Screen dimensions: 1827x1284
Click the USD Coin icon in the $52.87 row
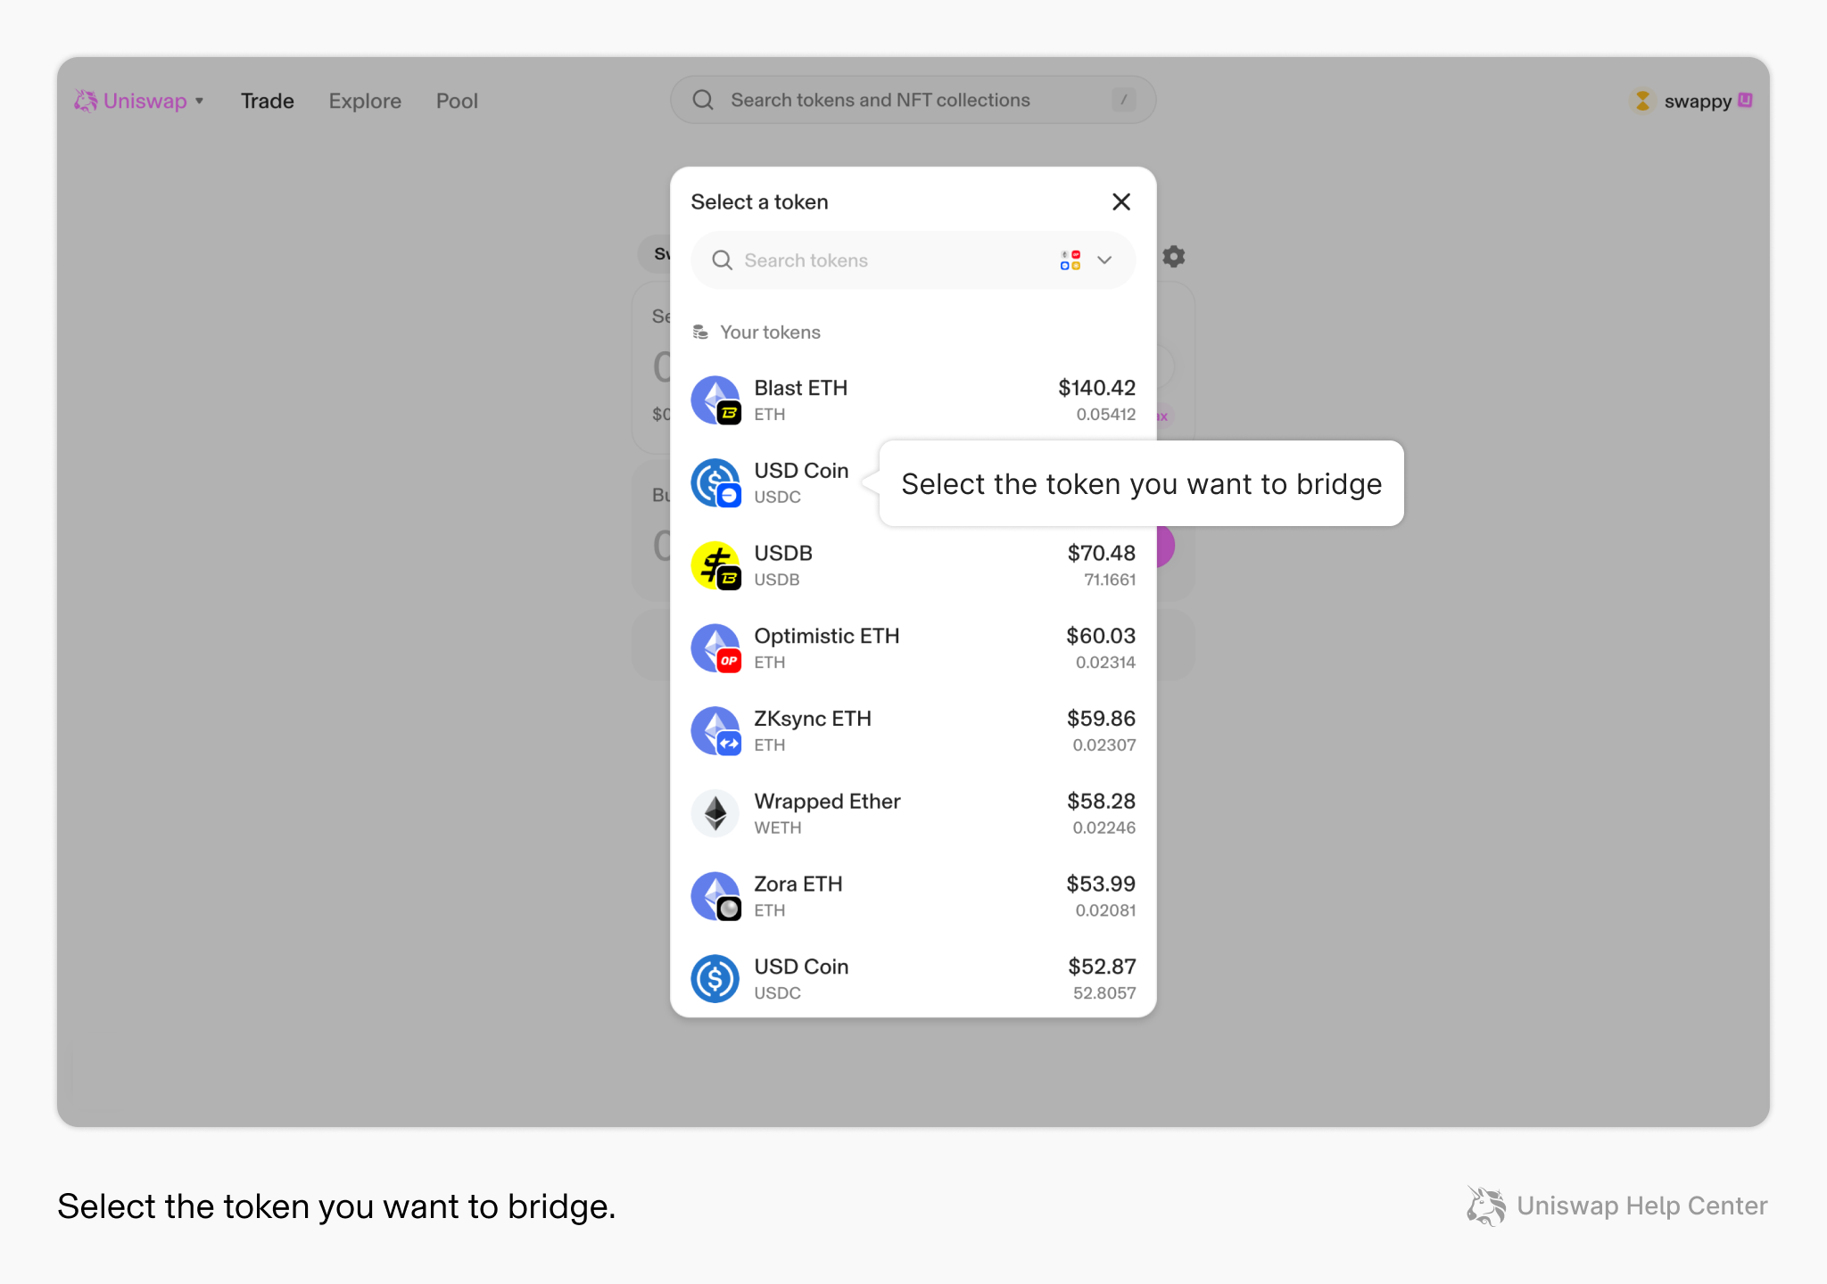pyautogui.click(x=715, y=979)
